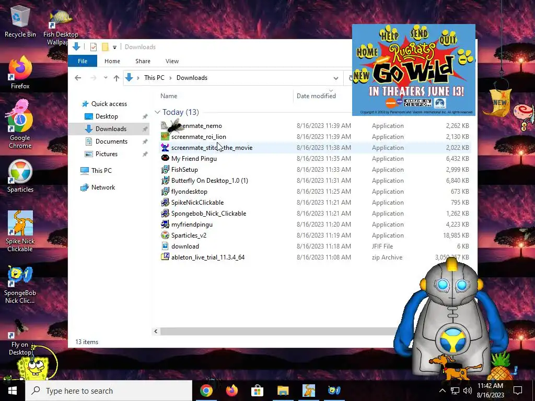Open the Sparticles desktop shortcut
The image size is (535, 401).
coord(20,176)
